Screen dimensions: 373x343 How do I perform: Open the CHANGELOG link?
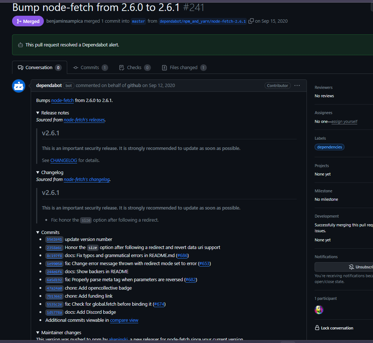(64, 161)
